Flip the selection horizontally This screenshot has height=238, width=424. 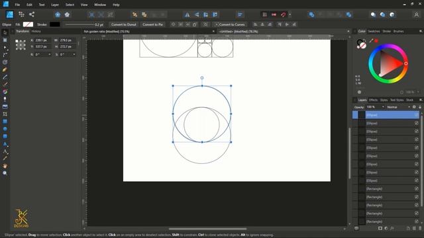tap(187, 15)
